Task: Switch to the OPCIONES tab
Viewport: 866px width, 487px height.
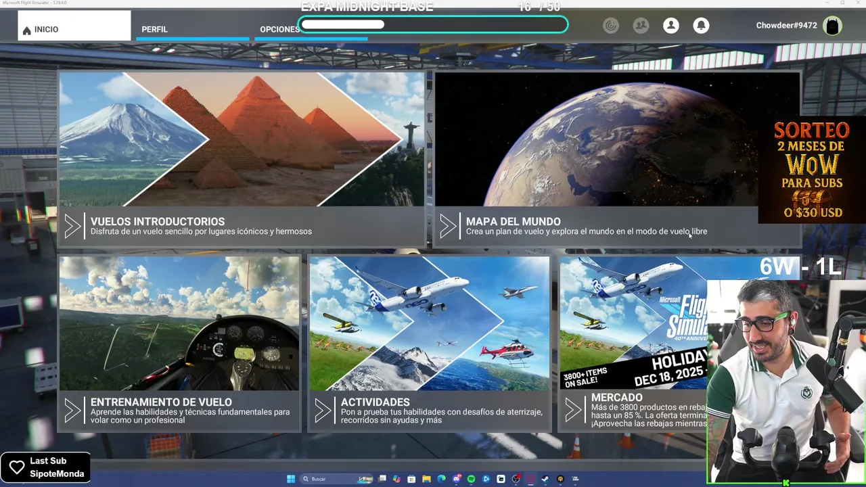Action: pyautogui.click(x=279, y=29)
